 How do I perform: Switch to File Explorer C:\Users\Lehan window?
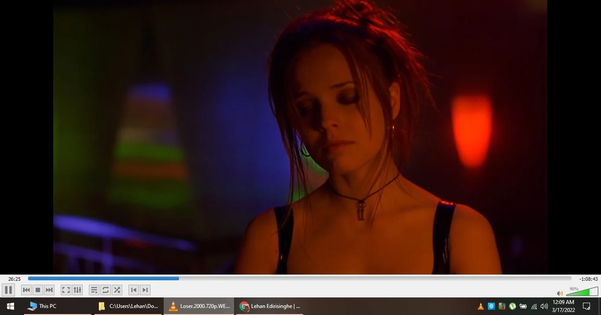click(128, 306)
